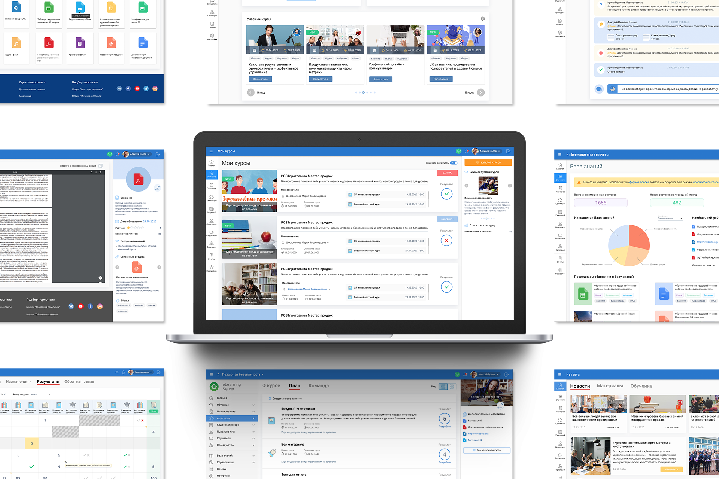Open Оргструкт icon in Мои курсы sidebar

pyautogui.click(x=212, y=245)
